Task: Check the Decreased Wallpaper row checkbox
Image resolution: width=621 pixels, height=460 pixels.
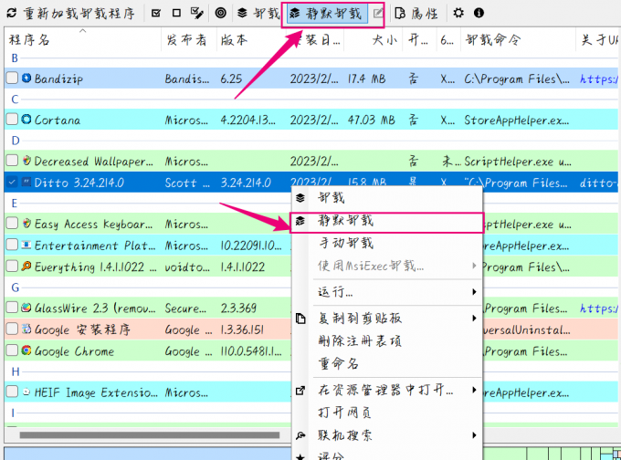Action: [x=12, y=161]
